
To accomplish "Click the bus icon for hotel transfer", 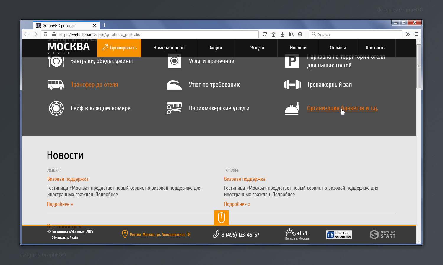I will pos(56,85).
